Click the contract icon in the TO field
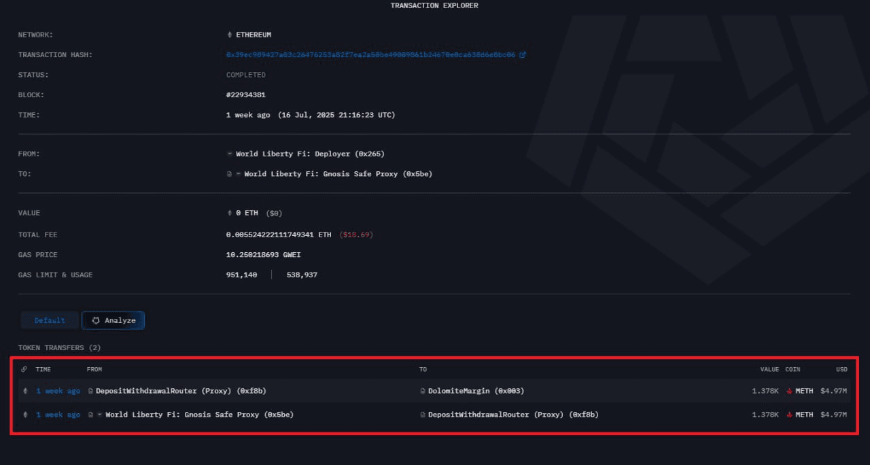The height and width of the screenshot is (465, 870). (229, 174)
